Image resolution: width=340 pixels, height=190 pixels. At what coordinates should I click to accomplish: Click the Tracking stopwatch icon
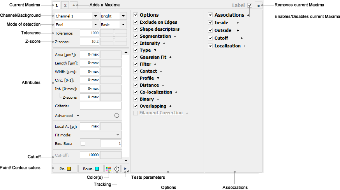(x=117, y=169)
